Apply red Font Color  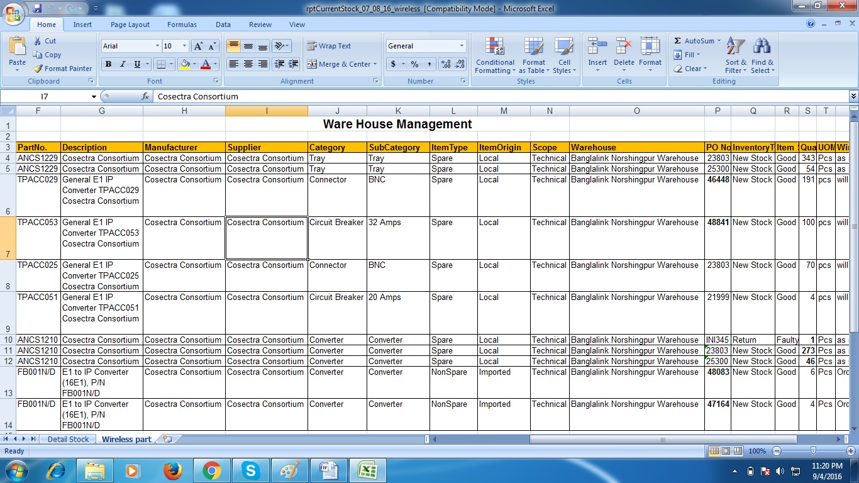point(205,64)
